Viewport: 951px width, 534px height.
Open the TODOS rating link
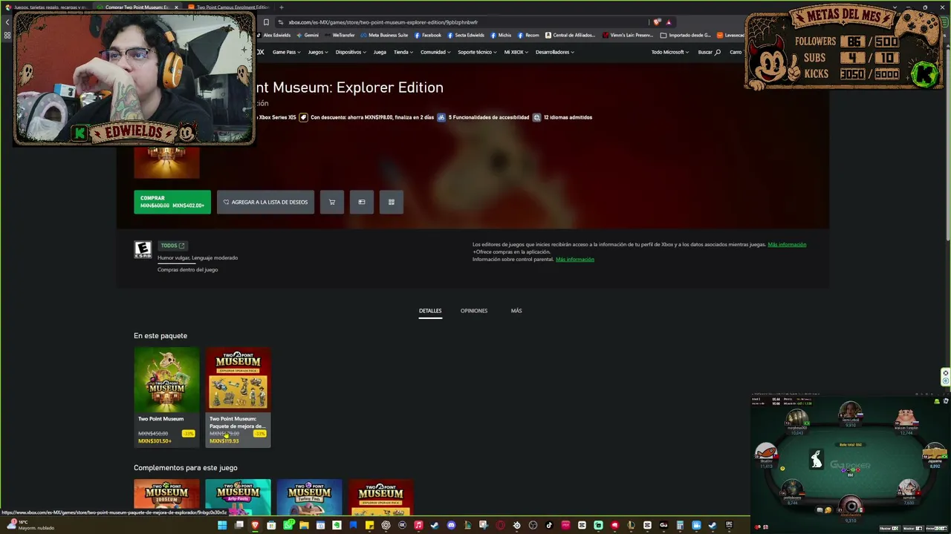click(172, 245)
